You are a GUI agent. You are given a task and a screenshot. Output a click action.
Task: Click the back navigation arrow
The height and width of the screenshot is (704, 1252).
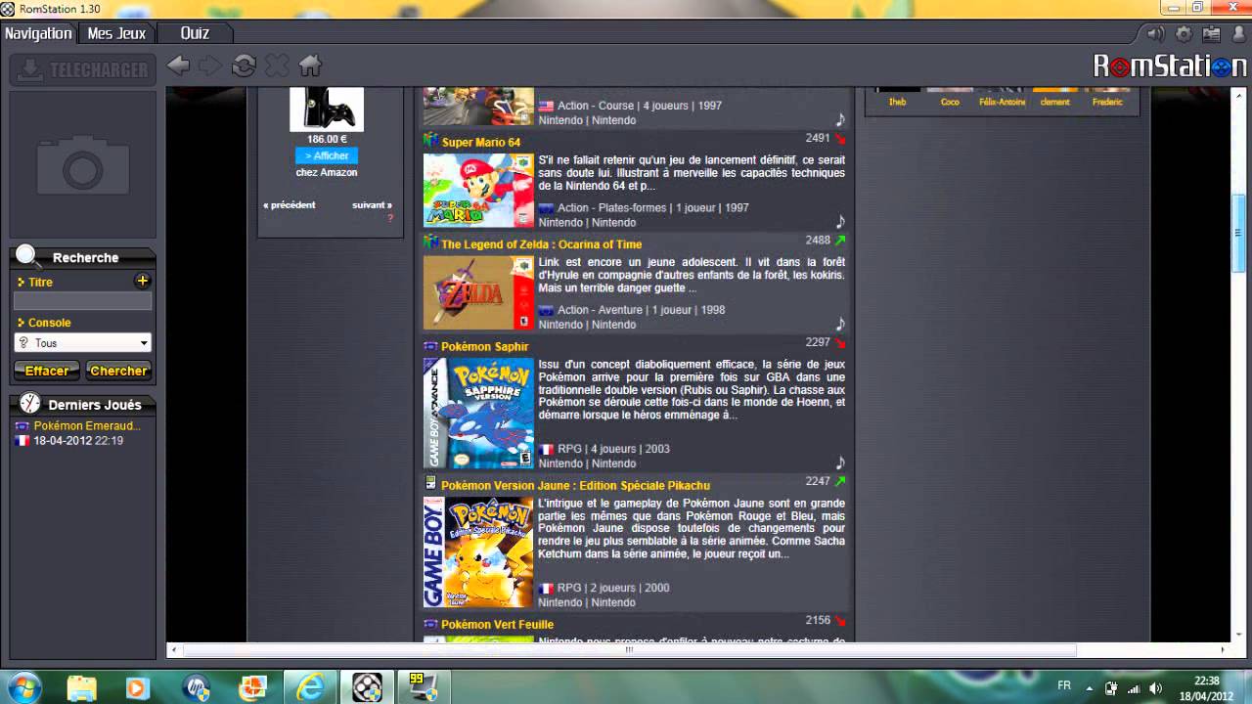click(x=178, y=66)
